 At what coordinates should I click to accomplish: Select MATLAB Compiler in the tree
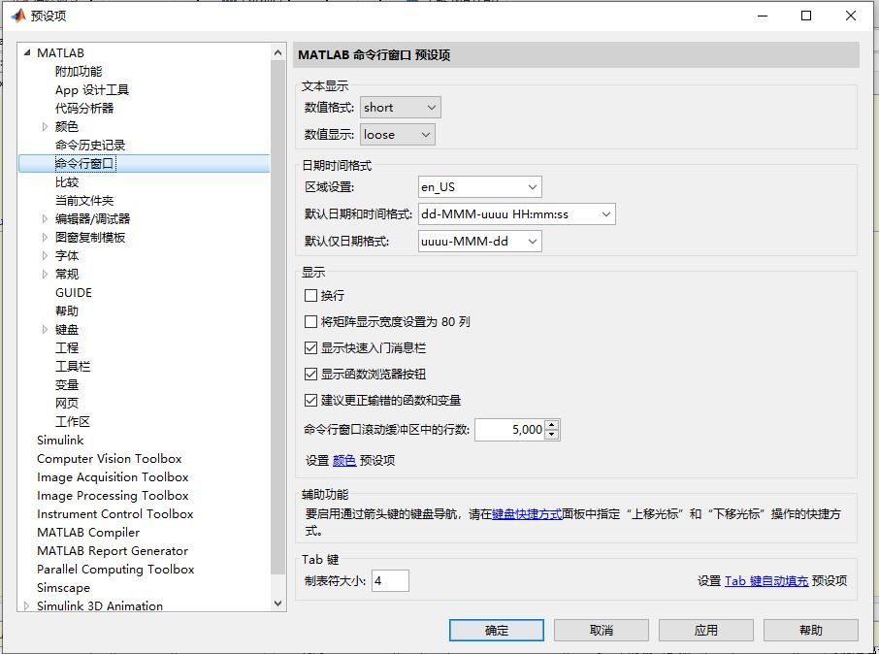pyautogui.click(x=88, y=533)
